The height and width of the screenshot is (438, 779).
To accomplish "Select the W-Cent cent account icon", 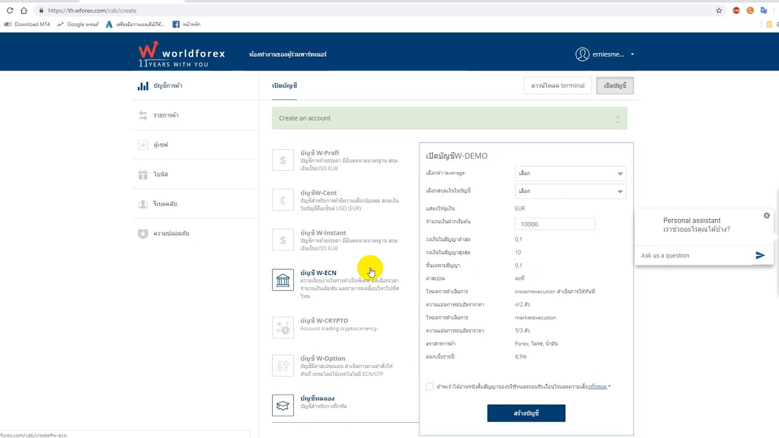I will (x=283, y=200).
